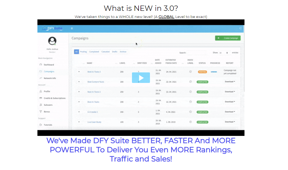Click index links icon for Live Case Study
This screenshot has height=170, width=288.
click(190, 122)
